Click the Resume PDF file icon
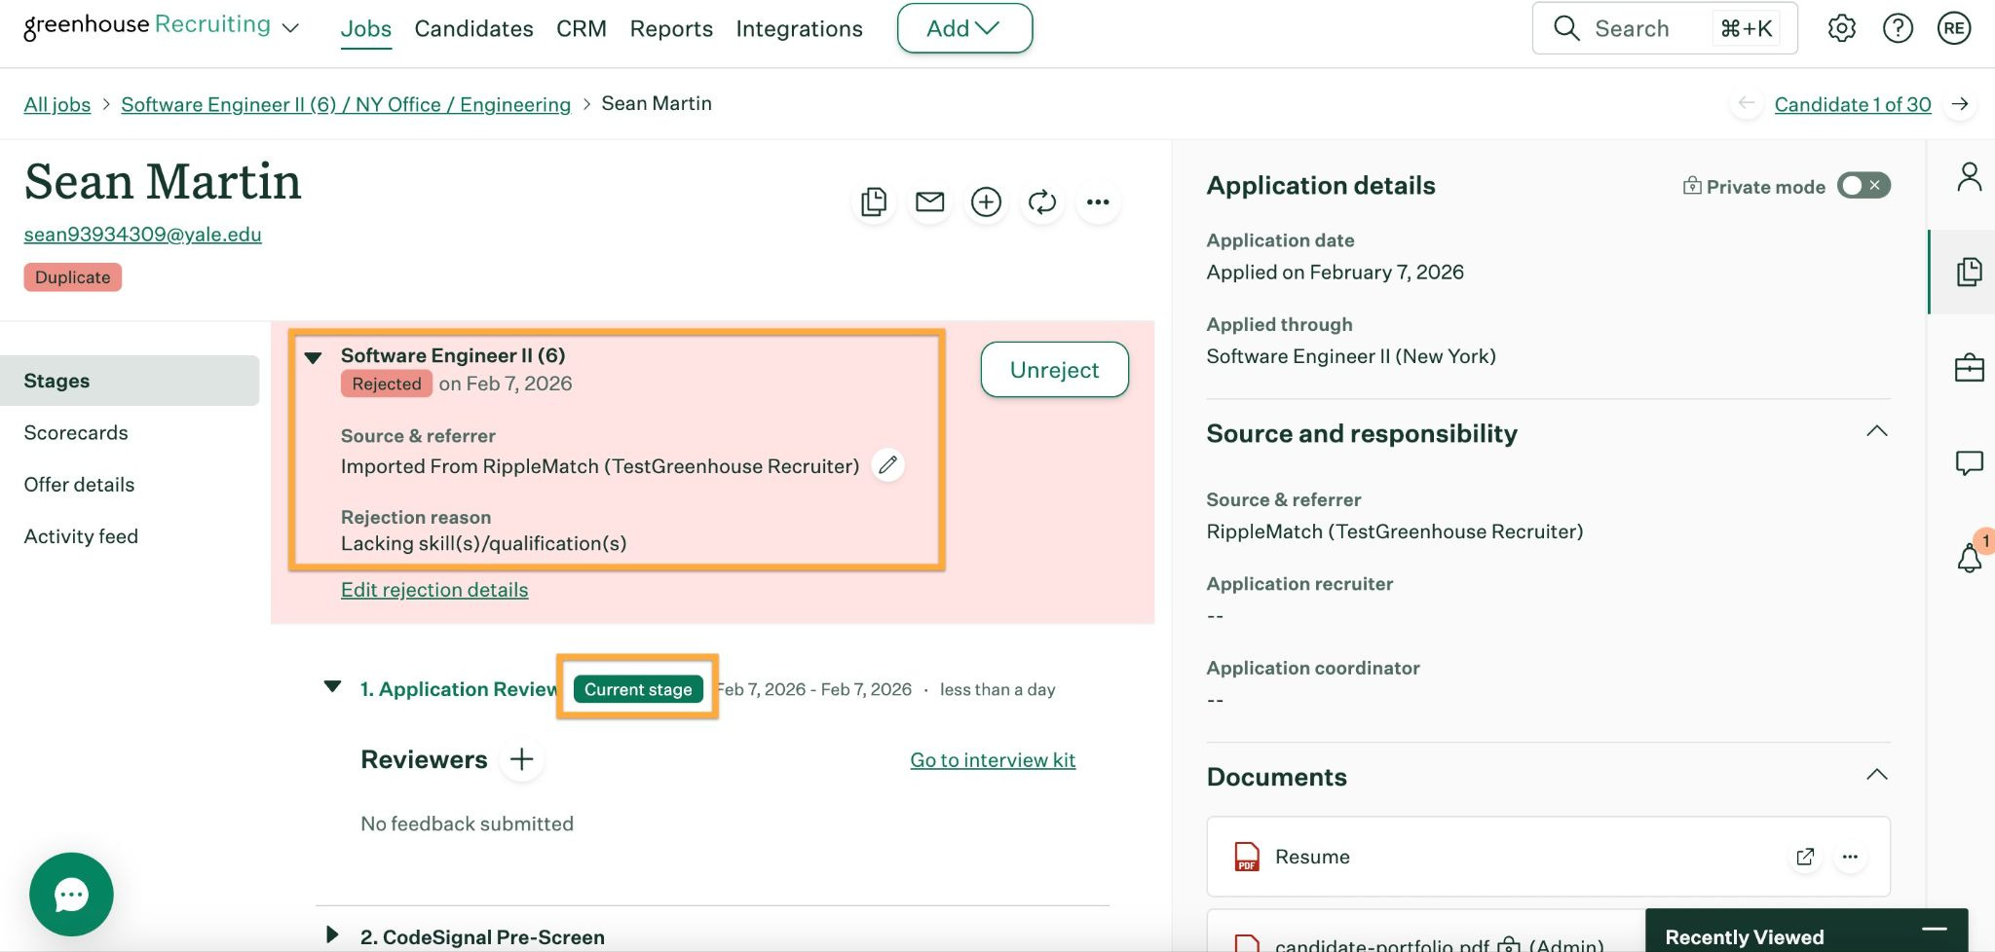Screen dimensions: 1995x952 click(1246, 857)
